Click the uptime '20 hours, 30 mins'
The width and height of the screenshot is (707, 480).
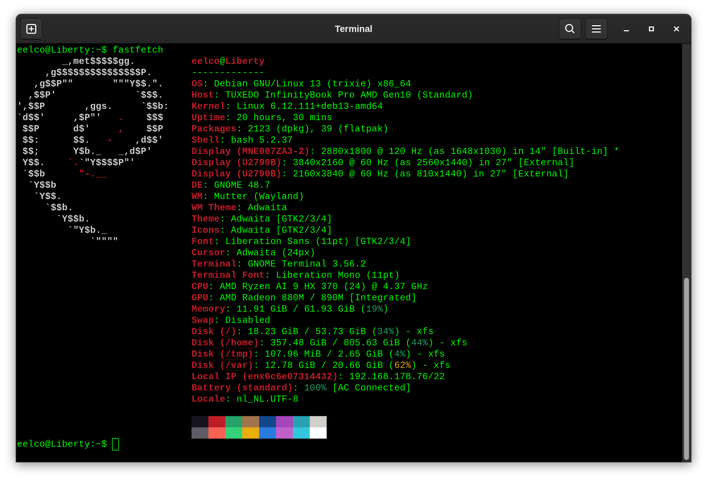coord(284,117)
